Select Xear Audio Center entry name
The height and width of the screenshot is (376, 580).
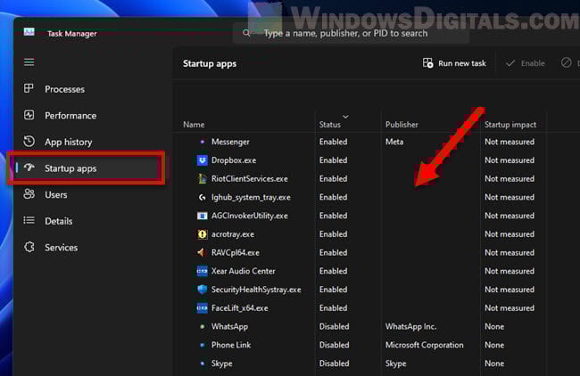coord(243,271)
